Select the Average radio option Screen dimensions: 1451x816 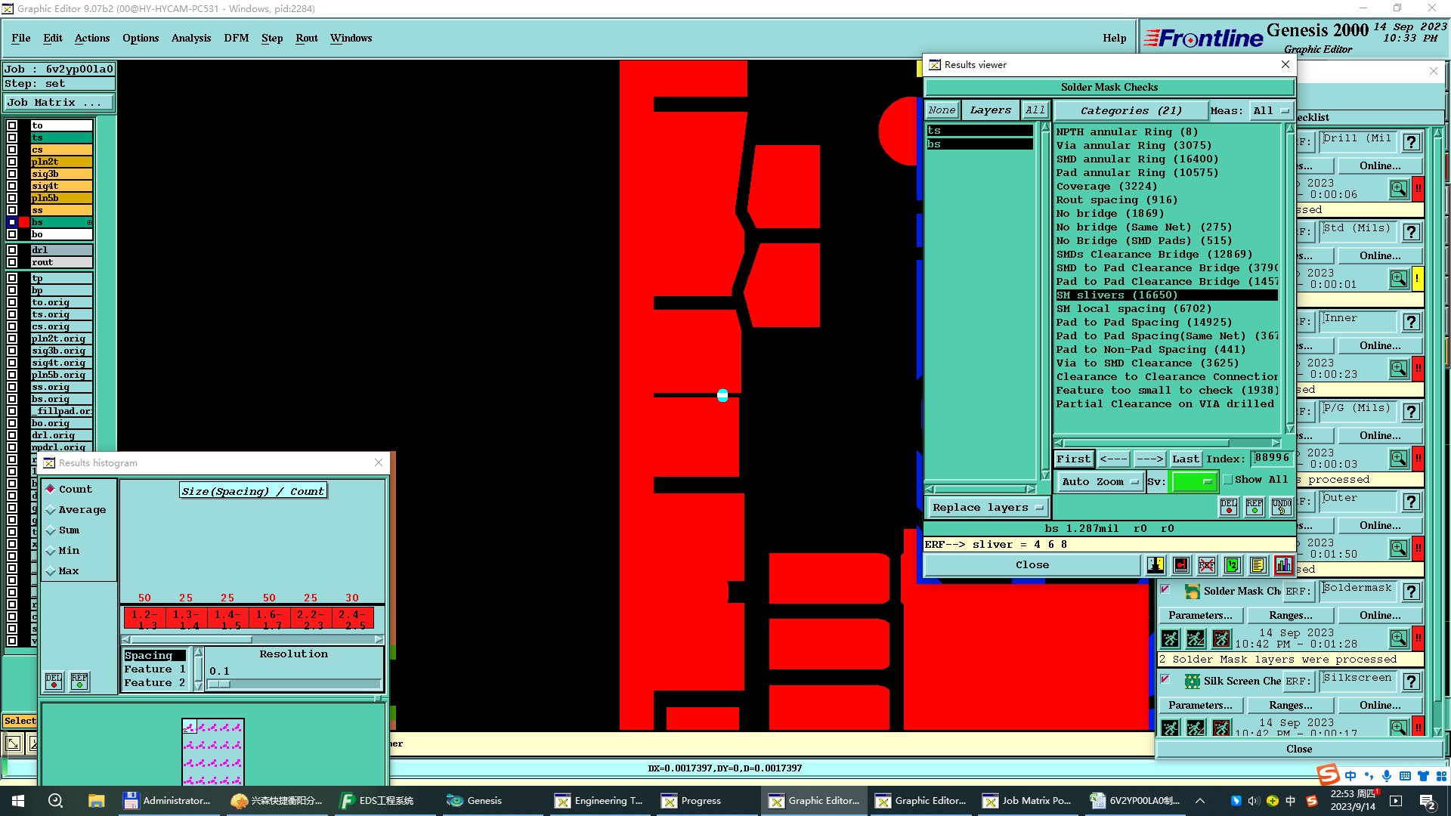(x=51, y=510)
